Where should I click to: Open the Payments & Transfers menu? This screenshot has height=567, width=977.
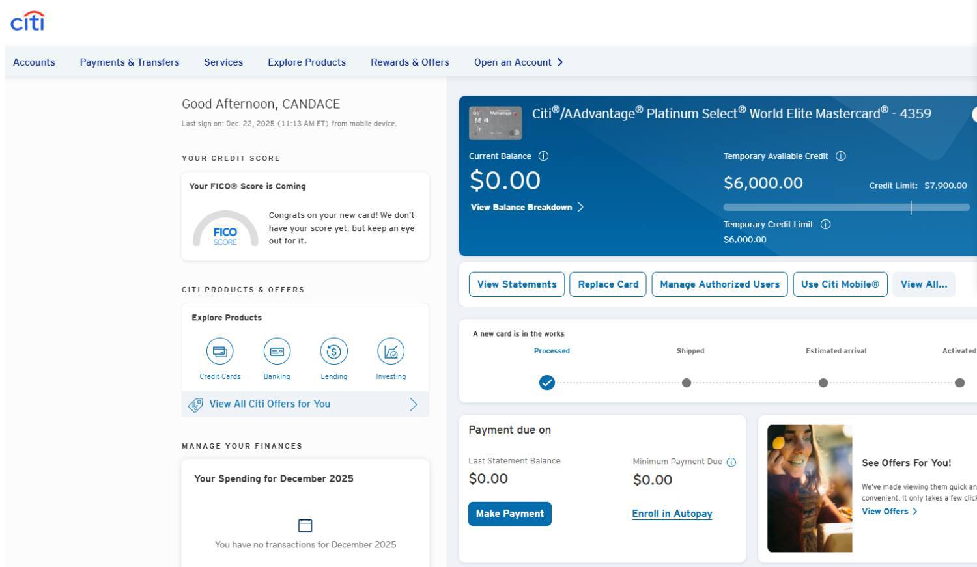click(130, 62)
